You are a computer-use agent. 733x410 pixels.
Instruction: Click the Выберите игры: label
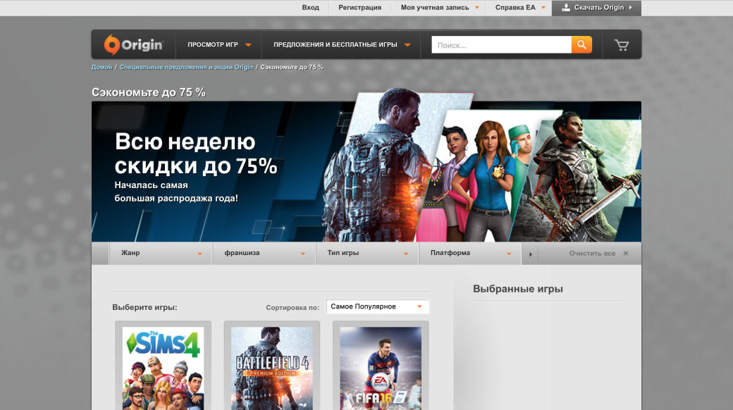pyautogui.click(x=144, y=307)
